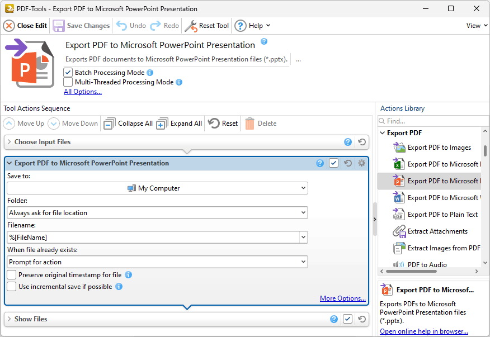Click the tool description text field
This screenshot has width=490, height=337.
click(177, 59)
